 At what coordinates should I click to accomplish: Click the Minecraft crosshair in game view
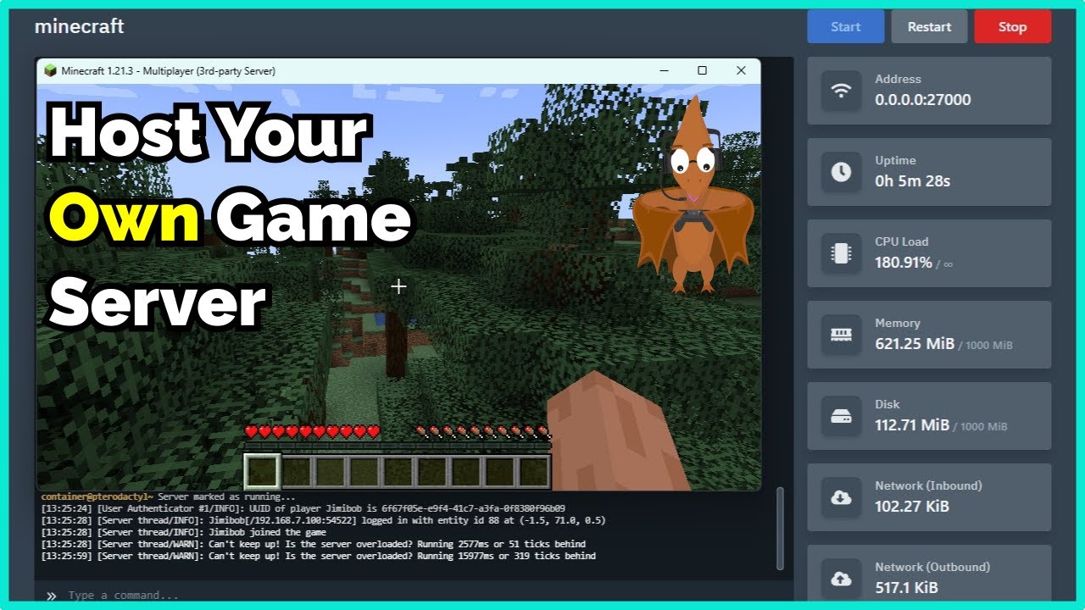coord(398,286)
